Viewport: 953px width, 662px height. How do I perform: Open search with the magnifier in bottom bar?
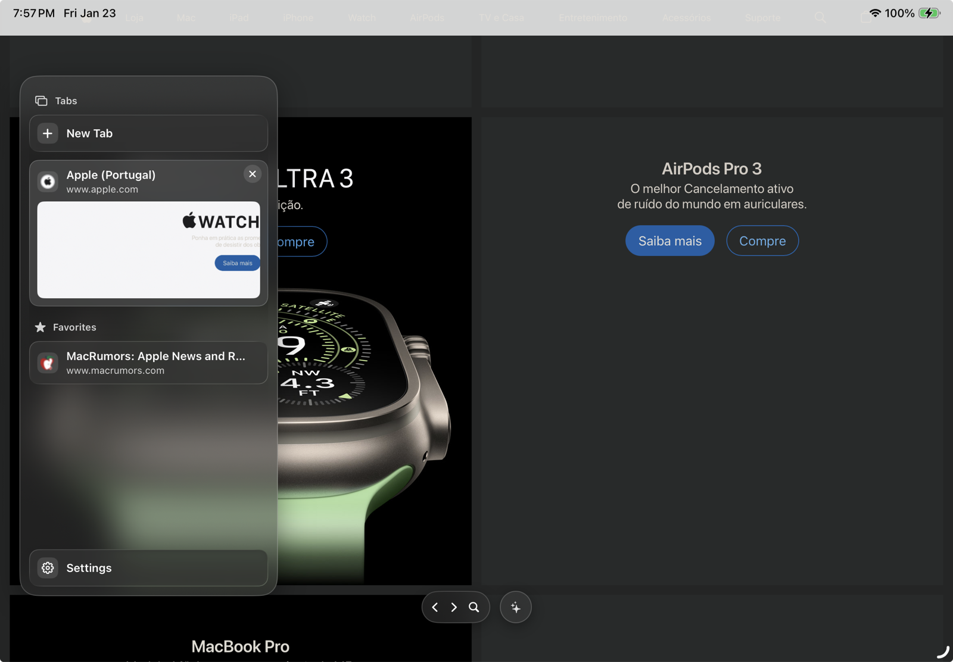coord(474,607)
